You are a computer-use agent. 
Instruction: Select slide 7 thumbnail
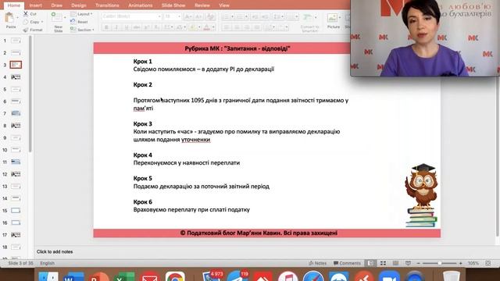(16, 113)
